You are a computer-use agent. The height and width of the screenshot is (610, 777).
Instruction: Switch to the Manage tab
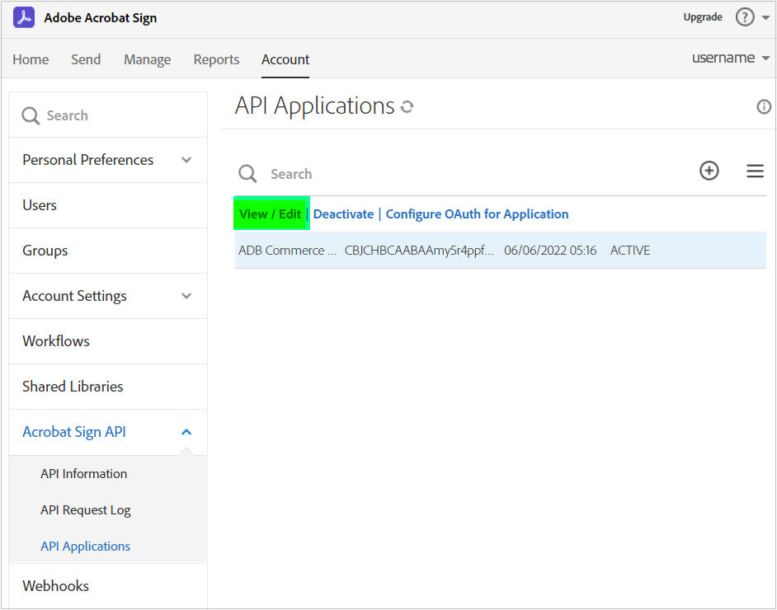147,59
